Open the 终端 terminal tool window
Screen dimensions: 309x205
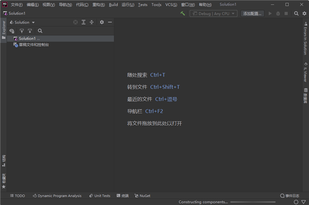(x=123, y=196)
